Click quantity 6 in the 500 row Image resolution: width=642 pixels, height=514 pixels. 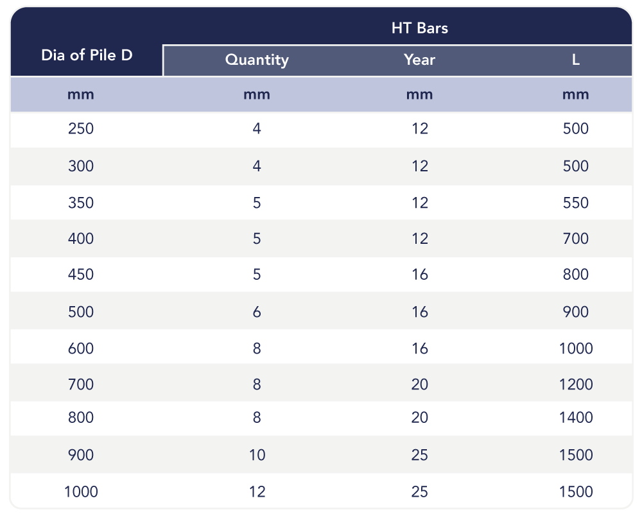[x=257, y=313]
